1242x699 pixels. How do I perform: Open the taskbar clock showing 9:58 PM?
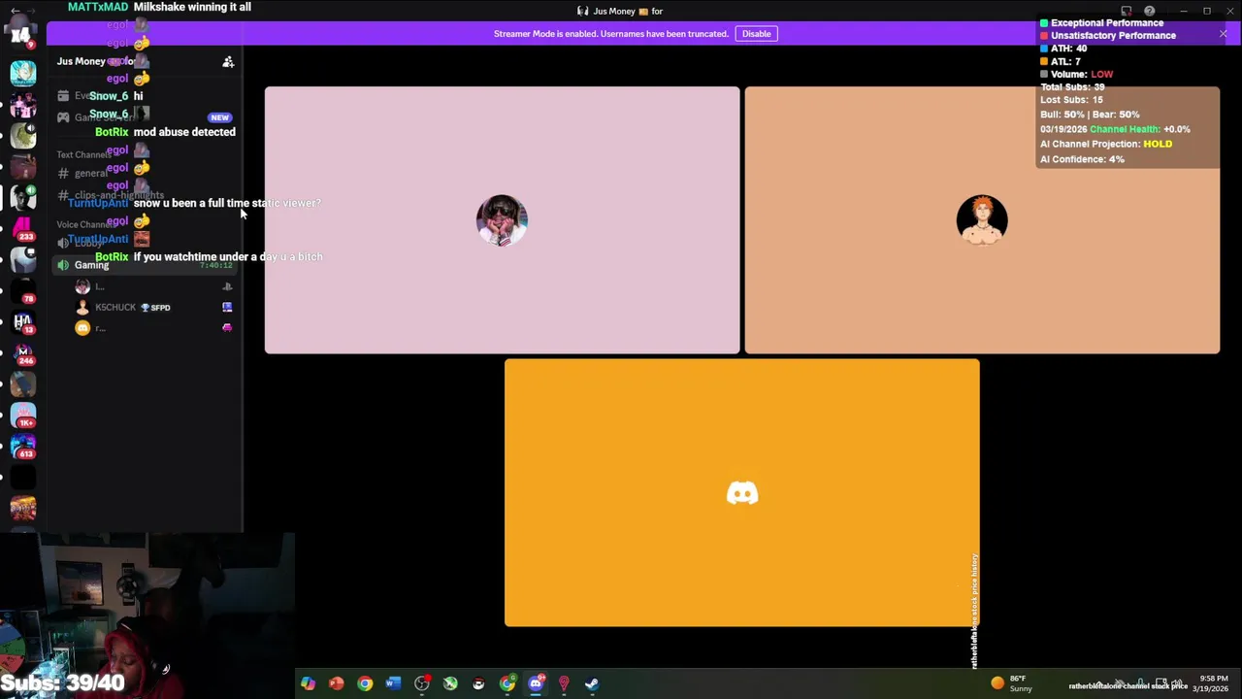tap(1213, 683)
